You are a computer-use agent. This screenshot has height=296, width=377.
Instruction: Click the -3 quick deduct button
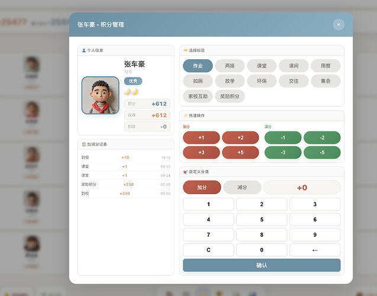click(283, 153)
